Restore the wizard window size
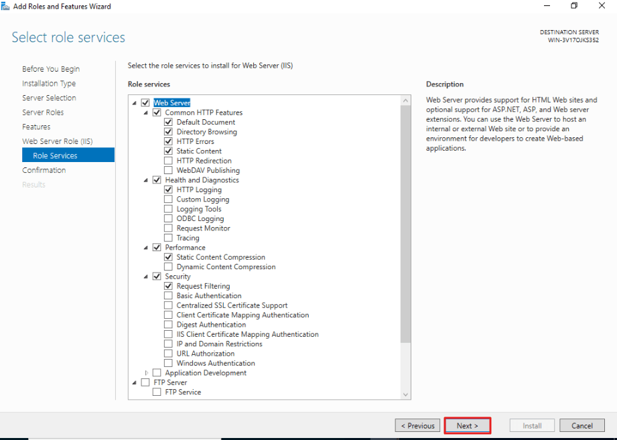Screen dimensions: 617x440 [x=574, y=6]
